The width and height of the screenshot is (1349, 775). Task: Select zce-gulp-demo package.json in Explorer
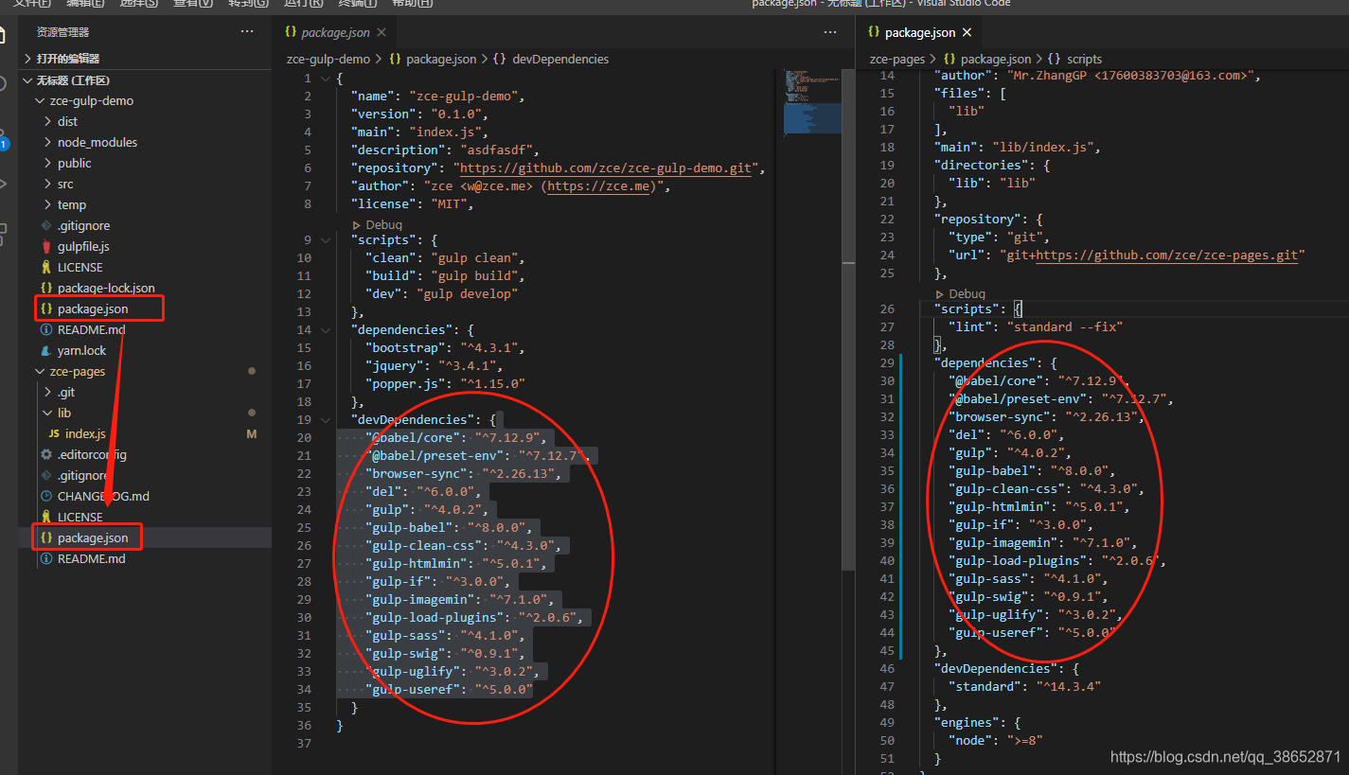coord(93,308)
